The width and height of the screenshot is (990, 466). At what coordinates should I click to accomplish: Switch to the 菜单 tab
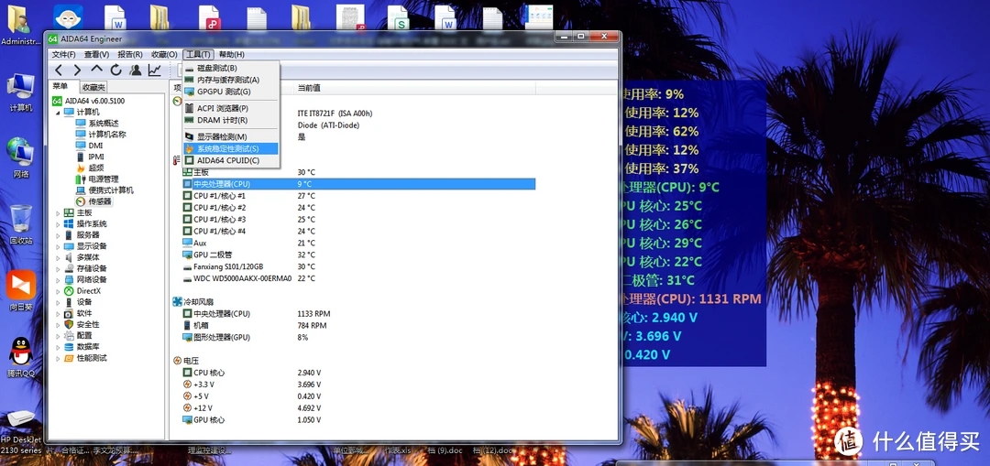point(60,87)
